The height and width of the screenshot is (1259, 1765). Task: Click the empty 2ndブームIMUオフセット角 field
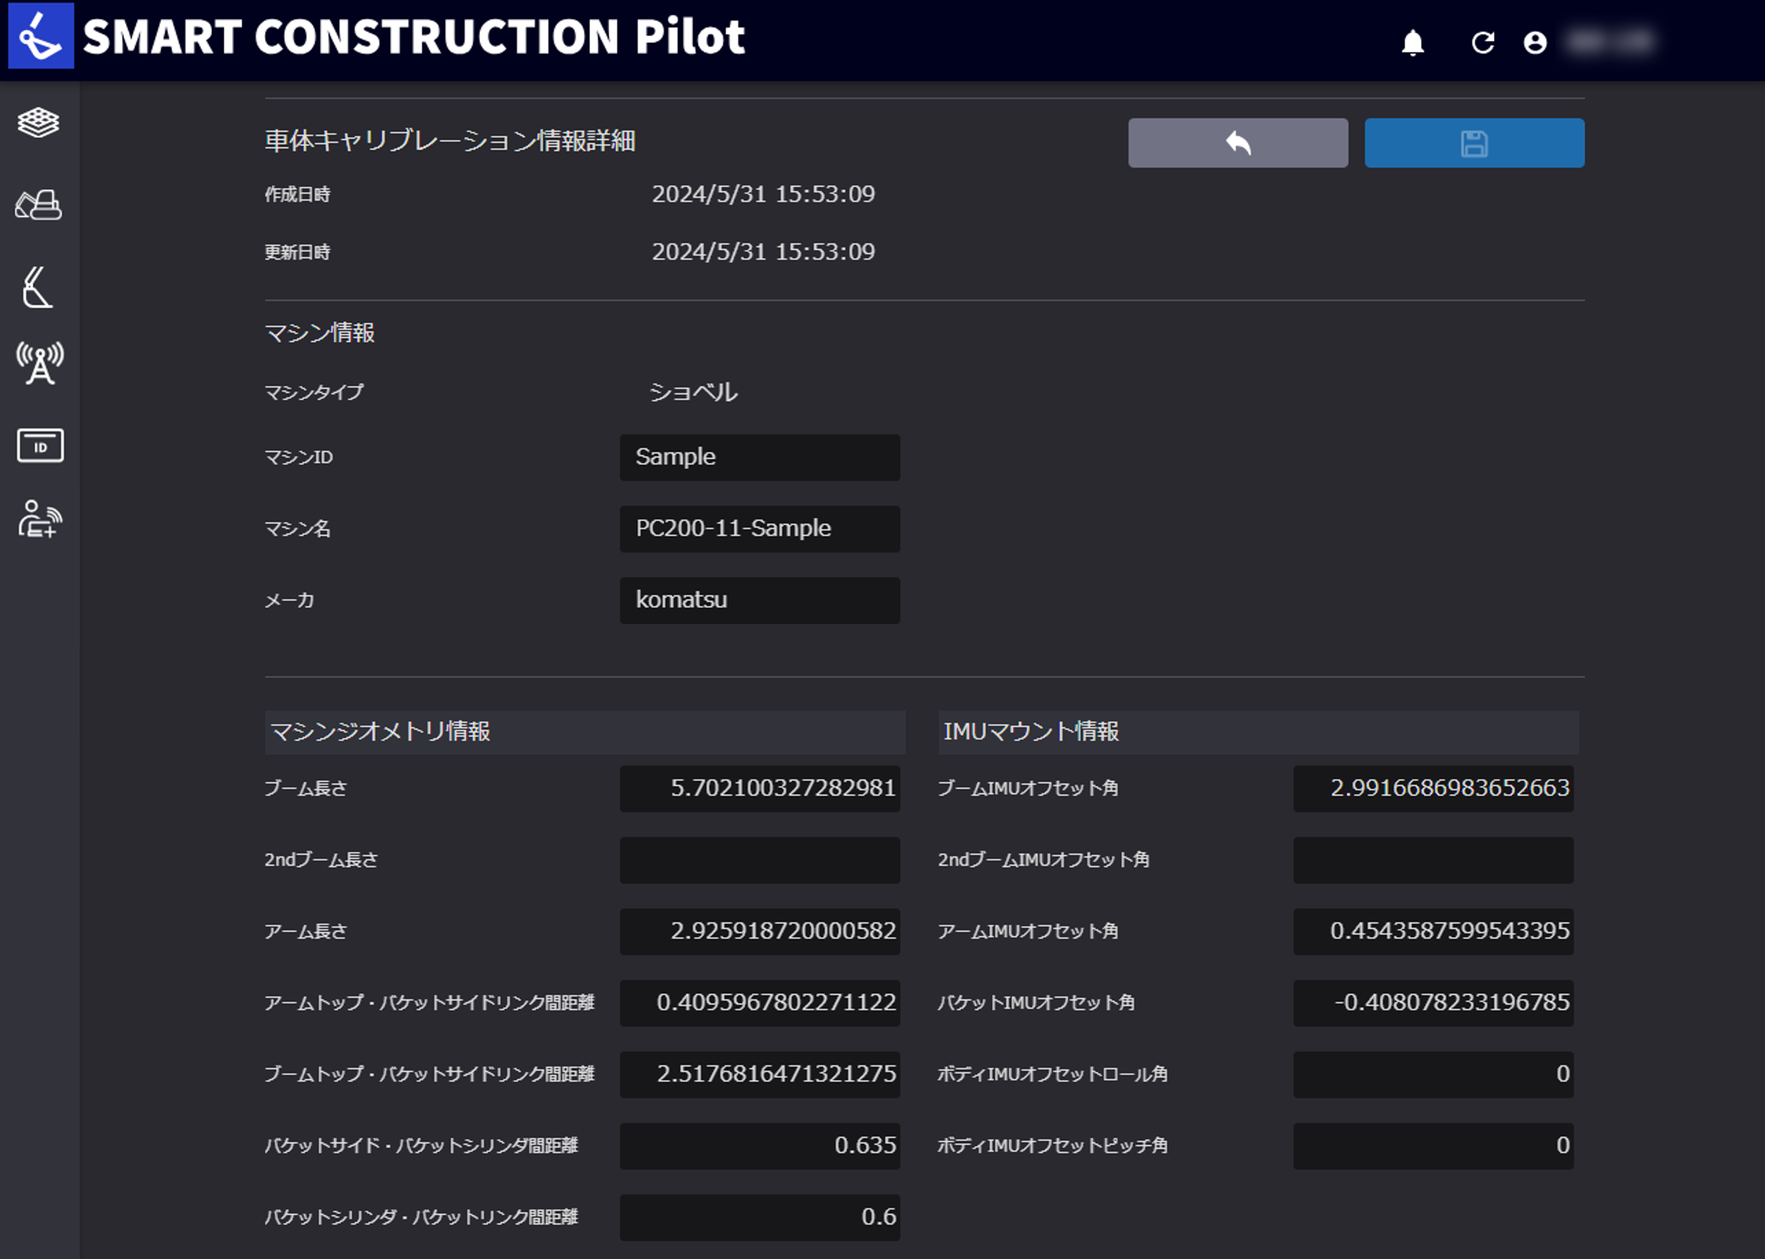coord(1433,860)
